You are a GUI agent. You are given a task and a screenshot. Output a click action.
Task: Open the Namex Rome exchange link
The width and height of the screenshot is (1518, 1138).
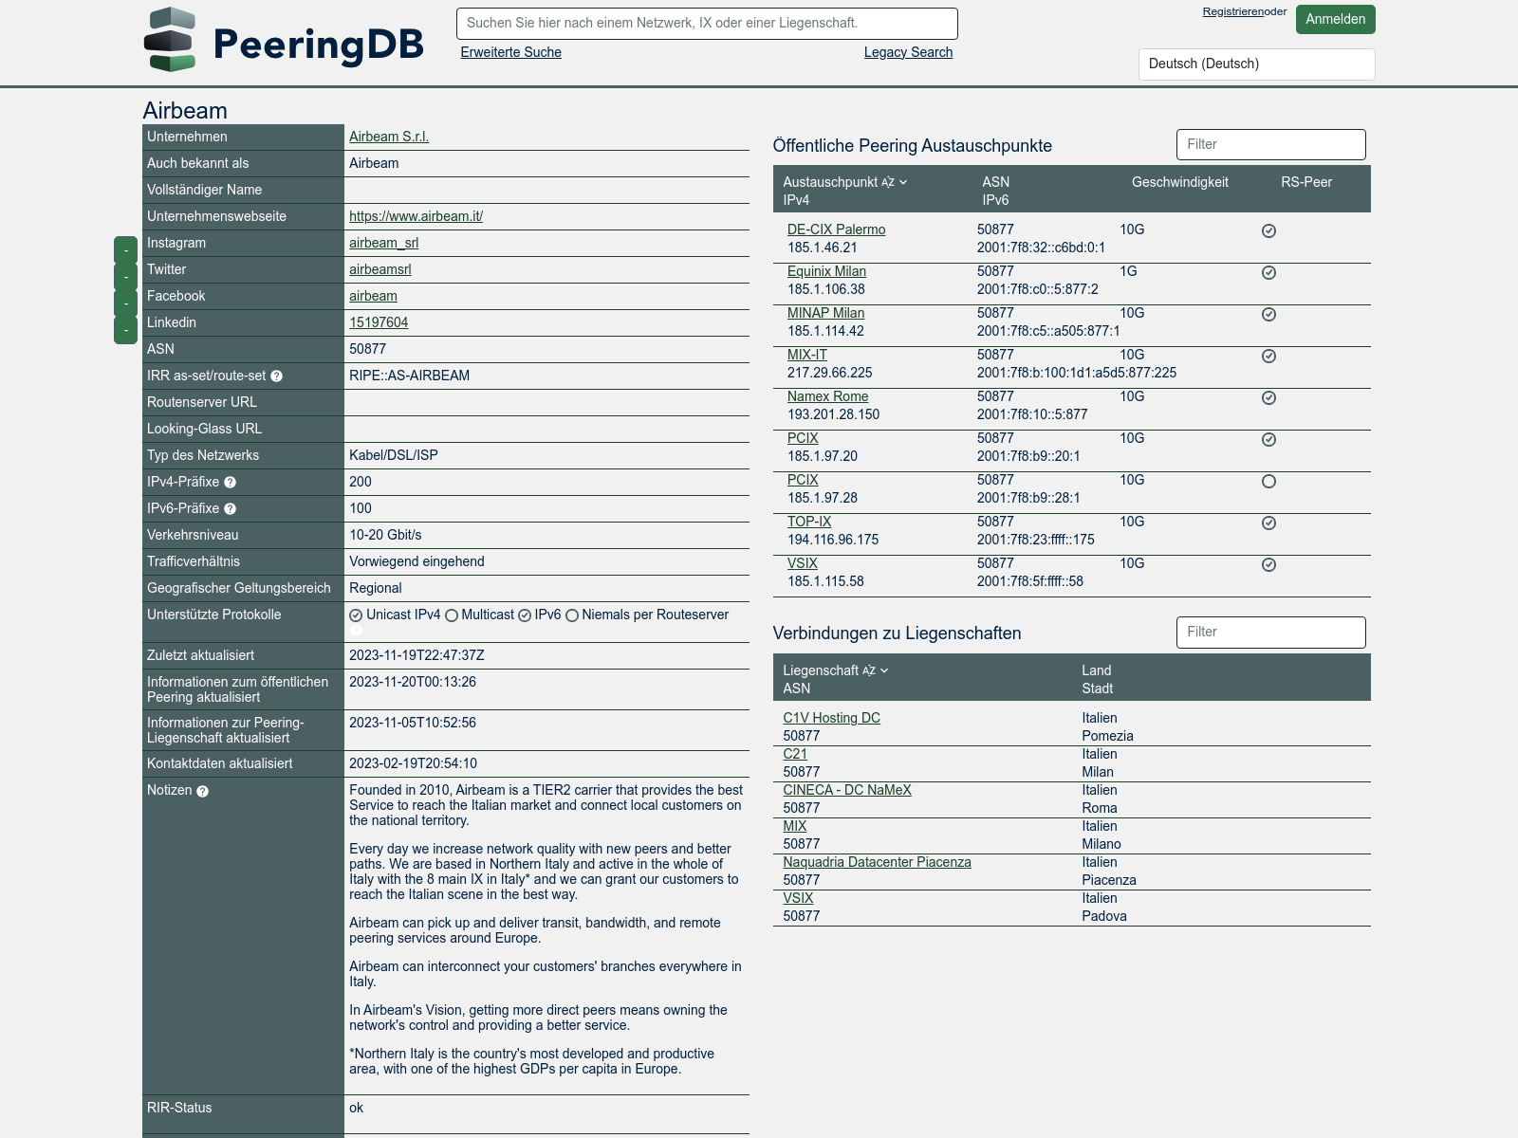827,396
